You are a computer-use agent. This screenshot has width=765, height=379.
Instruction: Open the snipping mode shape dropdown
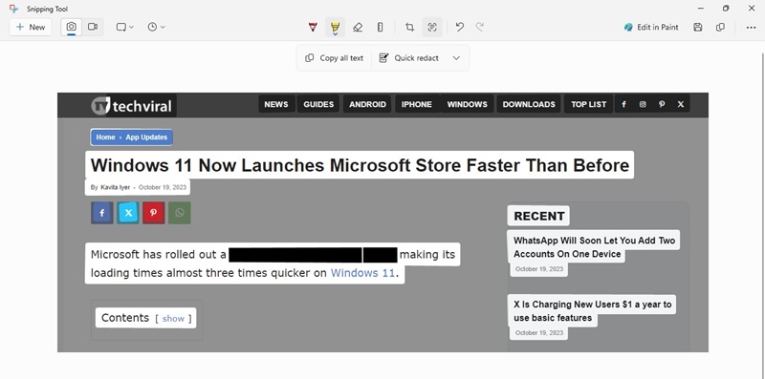click(x=125, y=28)
